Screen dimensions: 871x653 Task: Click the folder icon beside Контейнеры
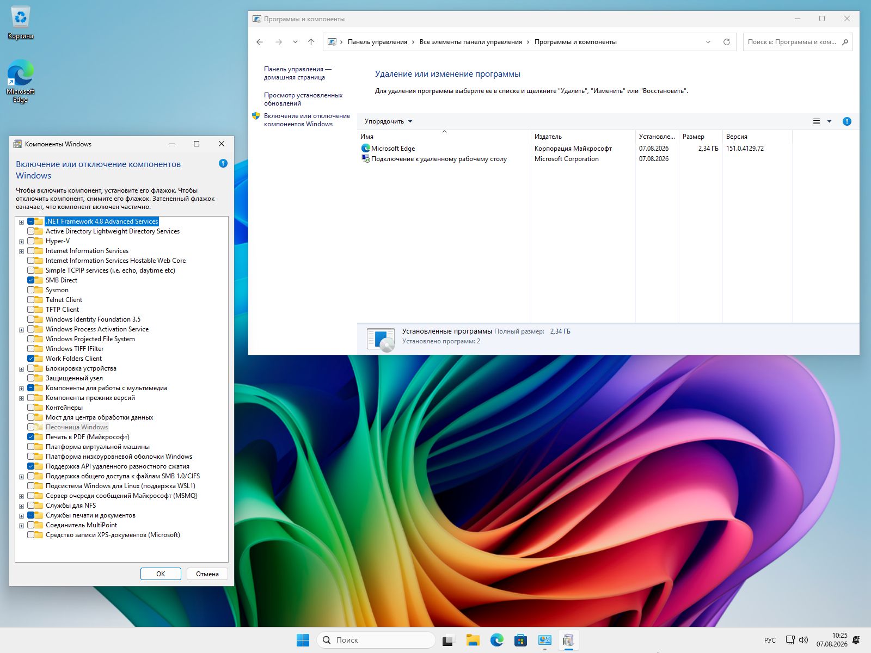click(39, 408)
